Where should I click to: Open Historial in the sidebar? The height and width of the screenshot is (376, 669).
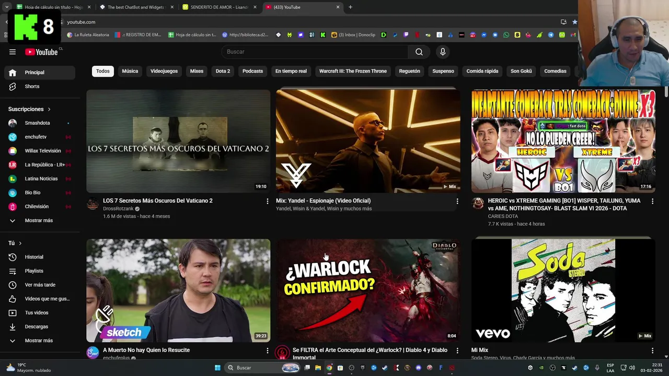click(40, 257)
